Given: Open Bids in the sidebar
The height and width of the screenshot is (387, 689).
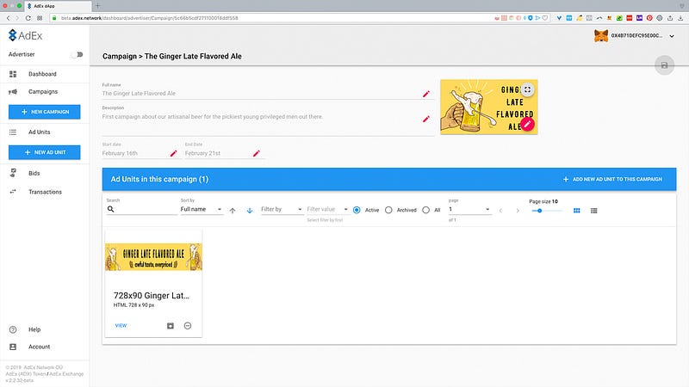Looking at the screenshot, I should [34, 174].
